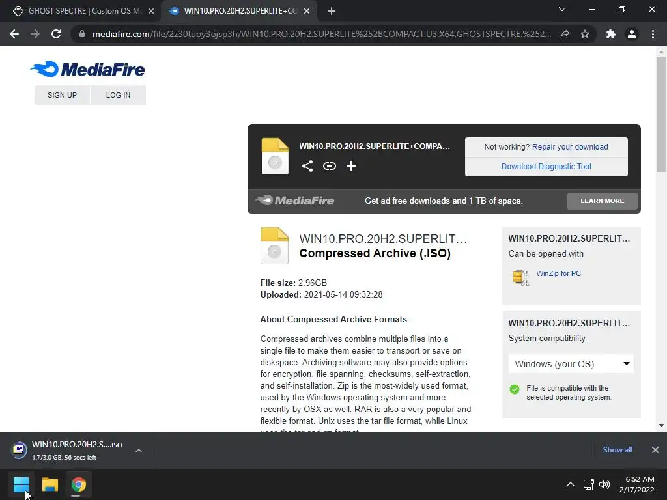This screenshot has height=500, width=667.
Task: Click the SIGN UP button
Action: tap(62, 95)
